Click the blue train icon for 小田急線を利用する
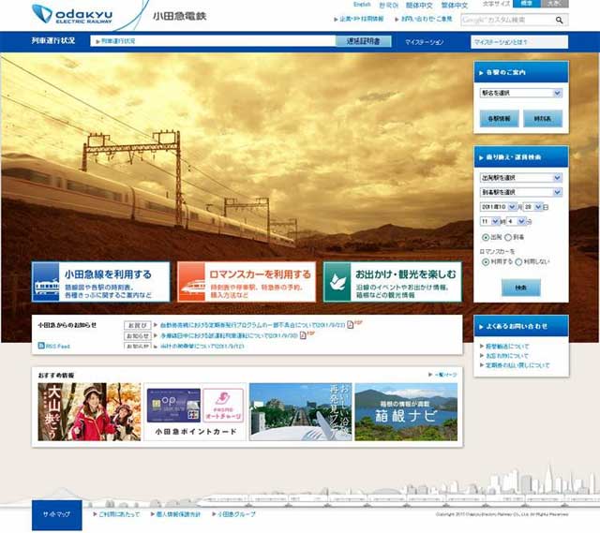Viewport: 600px width, 533px height. [46, 281]
